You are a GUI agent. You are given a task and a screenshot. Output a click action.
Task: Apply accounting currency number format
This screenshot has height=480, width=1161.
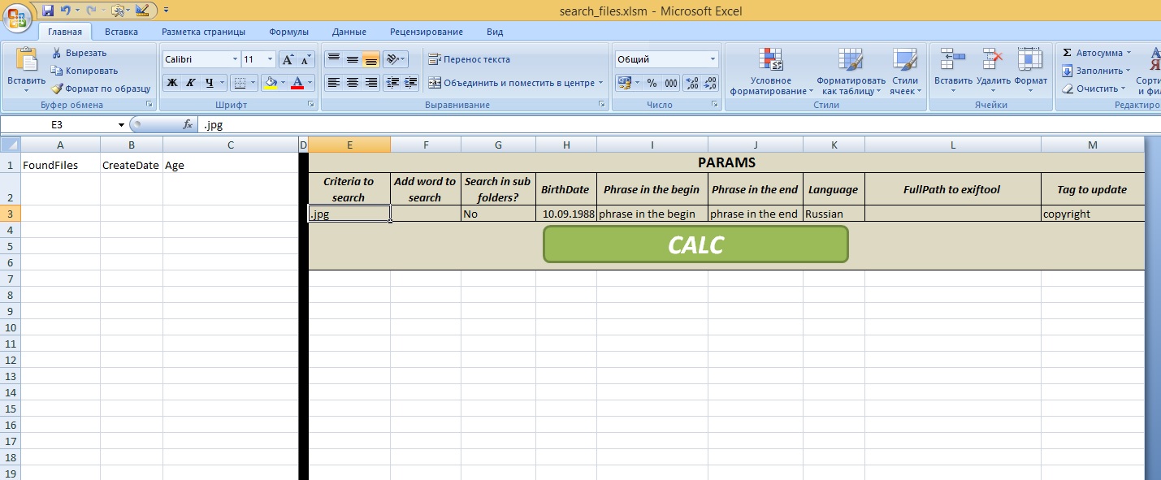click(624, 82)
